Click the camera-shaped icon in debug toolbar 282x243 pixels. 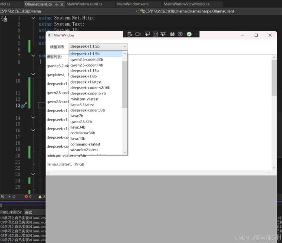(138, 34)
